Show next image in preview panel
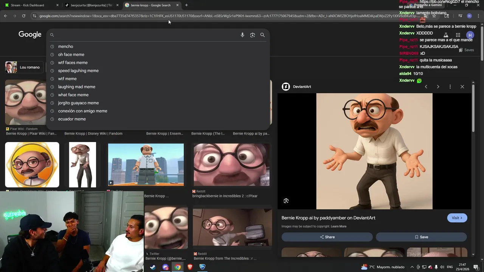The width and height of the screenshot is (484, 272). point(438,87)
